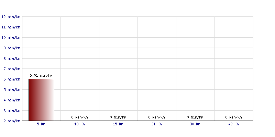
Task: Click the 10 min/km y-axis label
Action: pyautogui.click(x=11, y=38)
